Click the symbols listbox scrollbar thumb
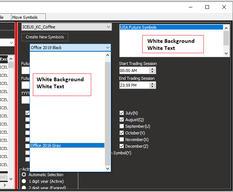The image size is (233, 192). pos(226,38)
